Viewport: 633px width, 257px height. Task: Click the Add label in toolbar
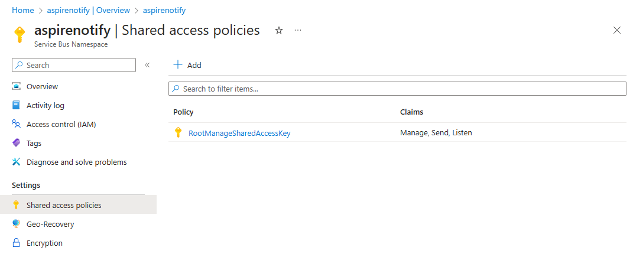point(194,66)
